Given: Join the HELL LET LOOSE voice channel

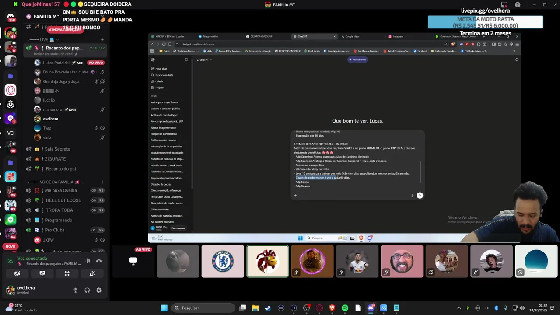Looking at the screenshot, I should click(65, 200).
